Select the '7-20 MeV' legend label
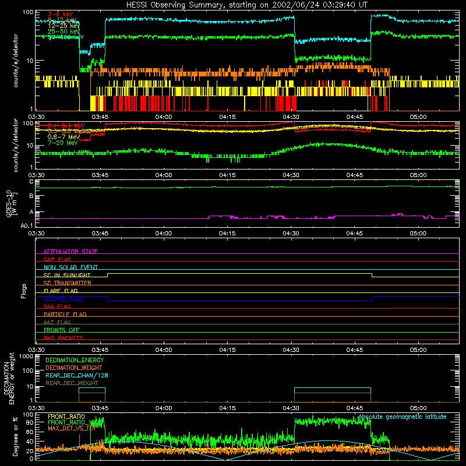This screenshot has height=466, width=466. tap(62, 143)
